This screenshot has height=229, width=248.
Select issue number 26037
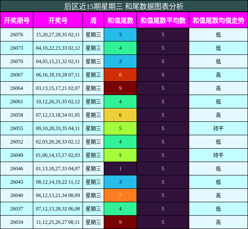[x=16, y=209]
